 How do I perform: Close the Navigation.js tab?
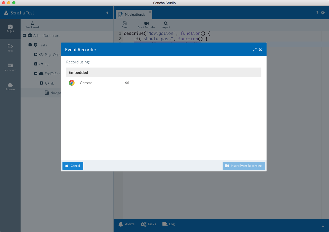pos(150,12)
